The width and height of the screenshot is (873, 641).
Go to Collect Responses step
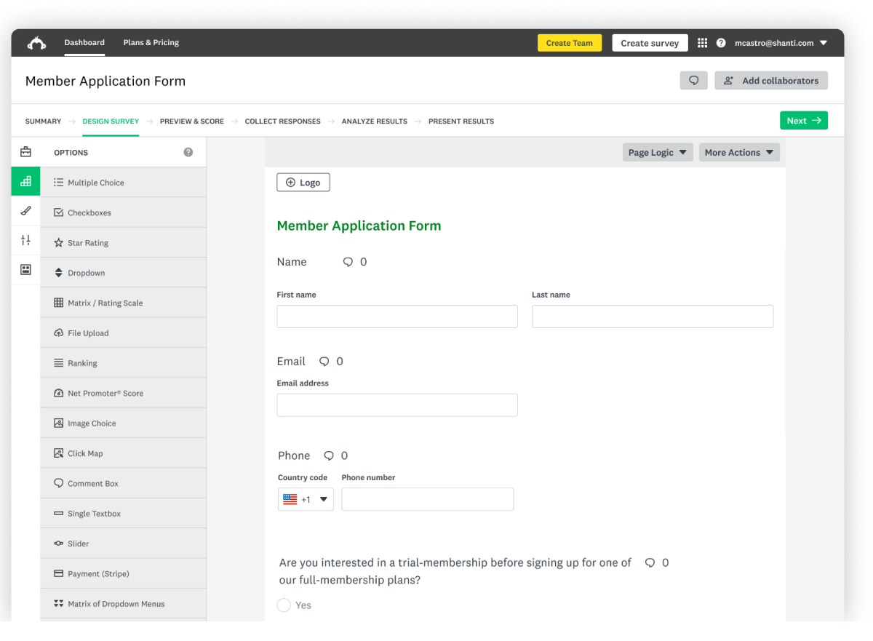click(282, 122)
